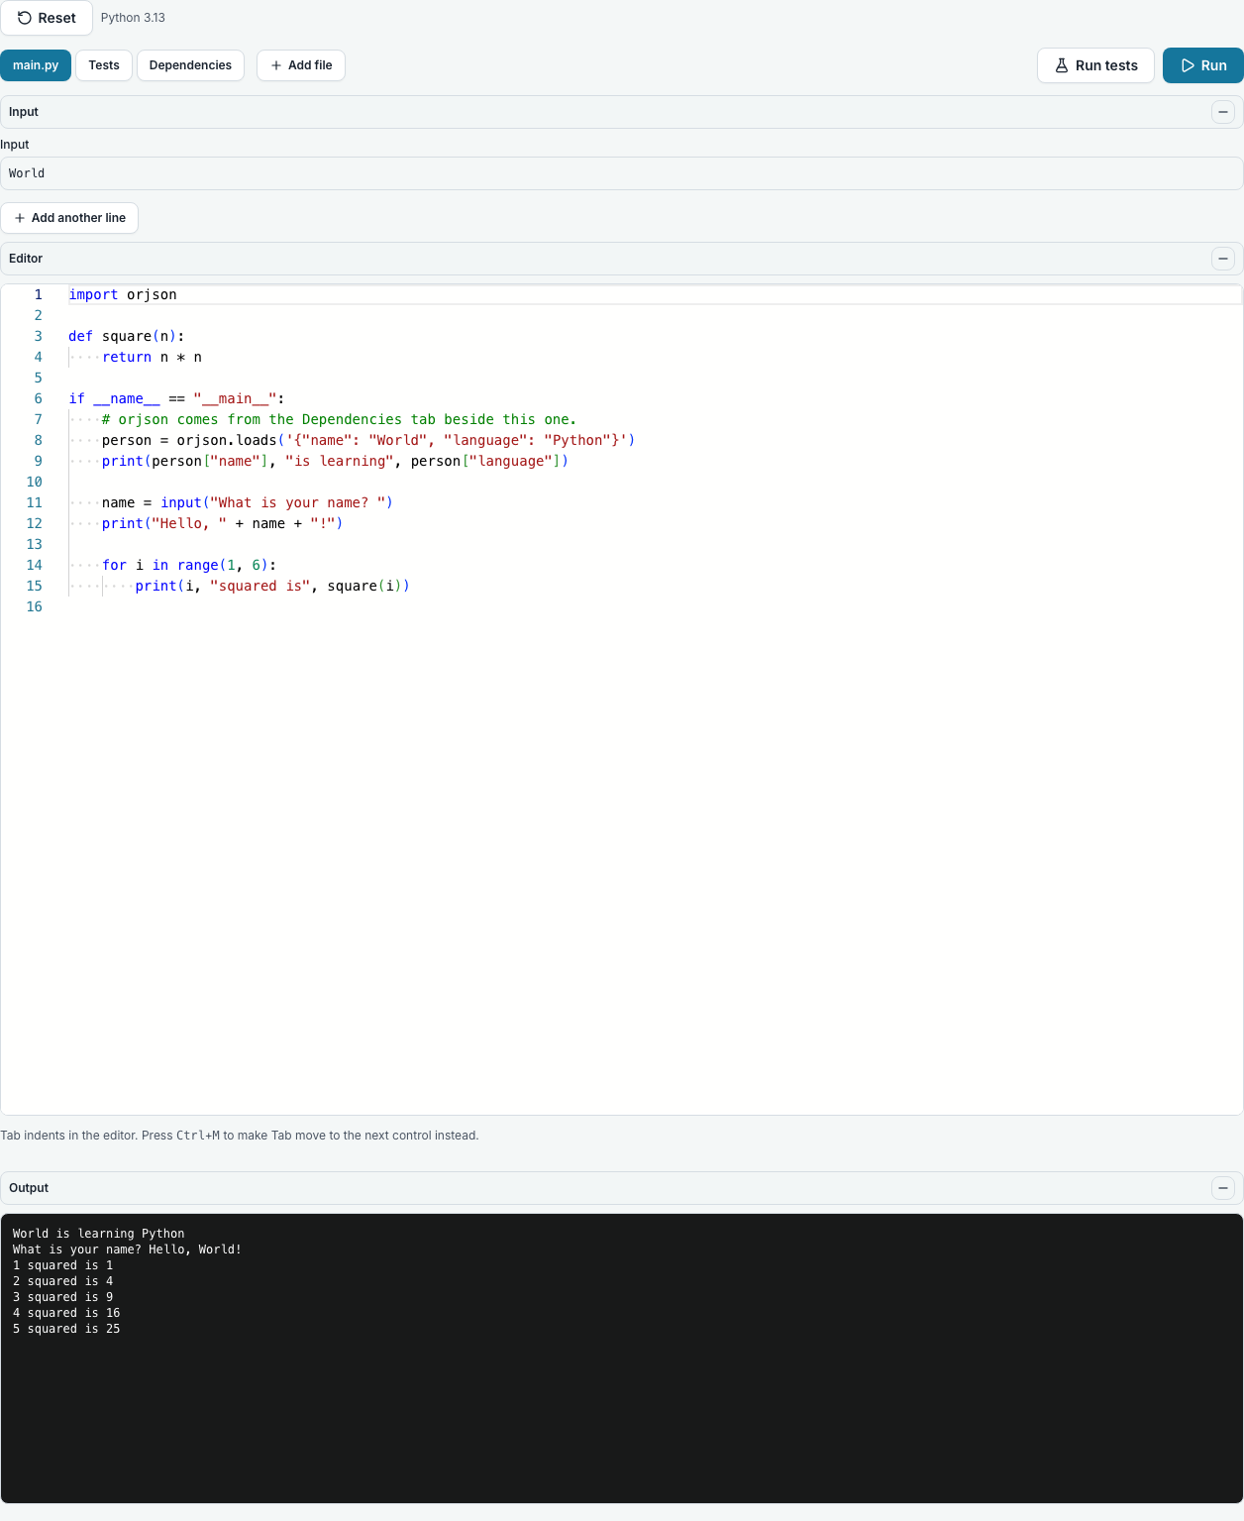Click the print squared is line
Image resolution: width=1244 pixels, height=1521 pixels.
pyautogui.click(x=272, y=586)
